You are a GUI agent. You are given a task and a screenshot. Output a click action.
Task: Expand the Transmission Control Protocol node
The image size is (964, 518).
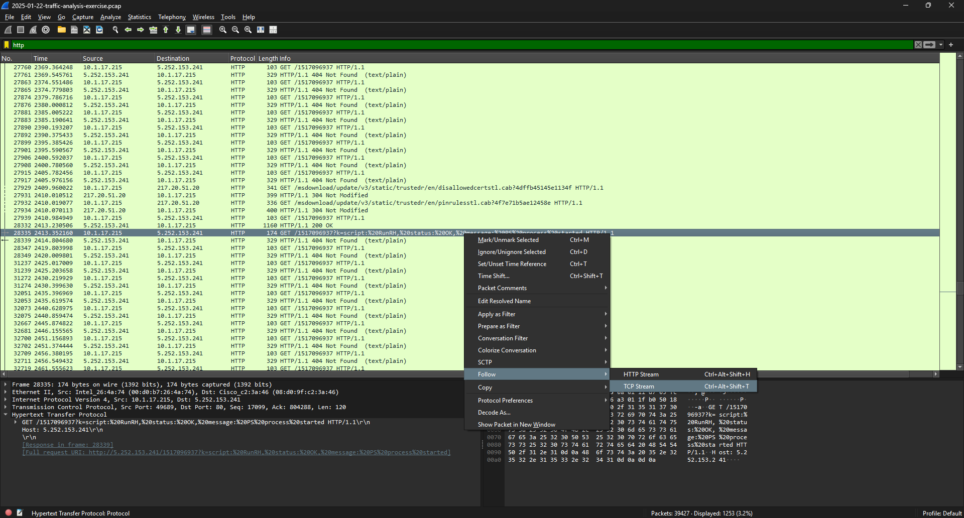point(6,407)
